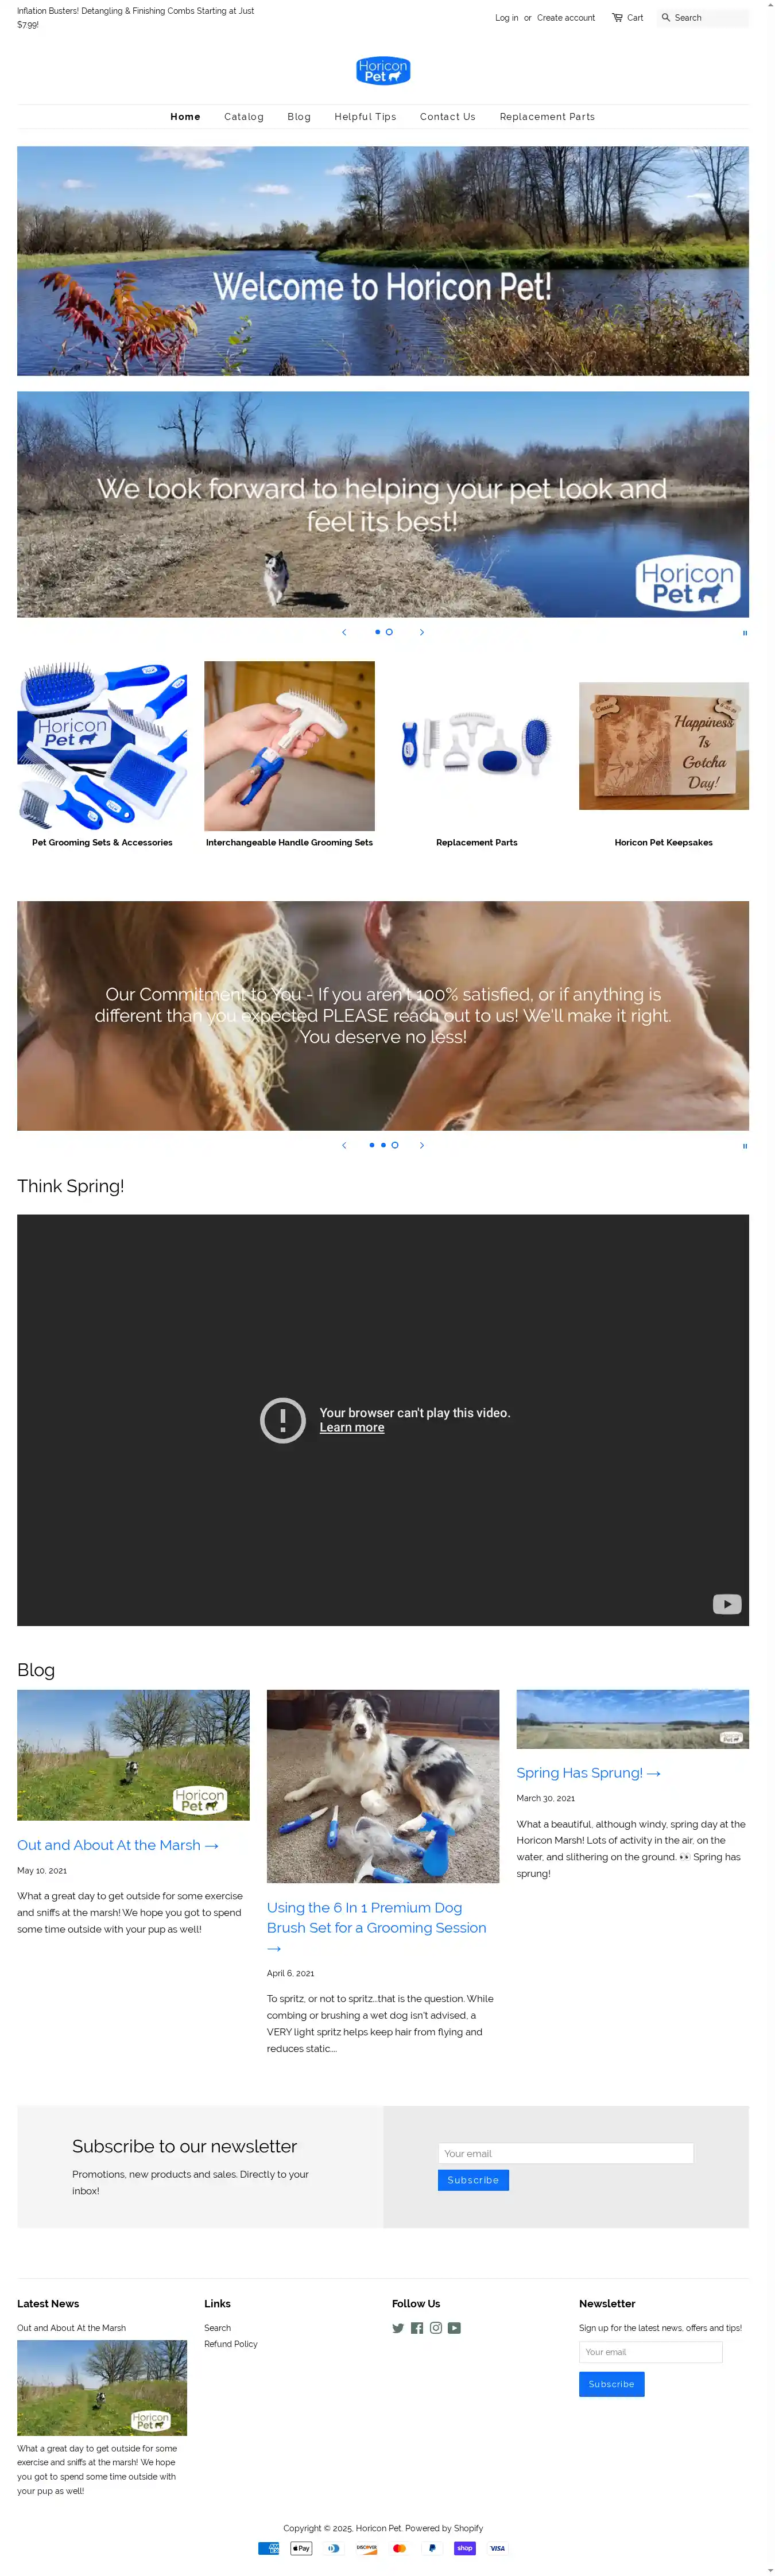The width and height of the screenshot is (775, 2576).
Task: Open the Horicon Pet Keepsakes thumbnail
Action: pyautogui.click(x=663, y=746)
